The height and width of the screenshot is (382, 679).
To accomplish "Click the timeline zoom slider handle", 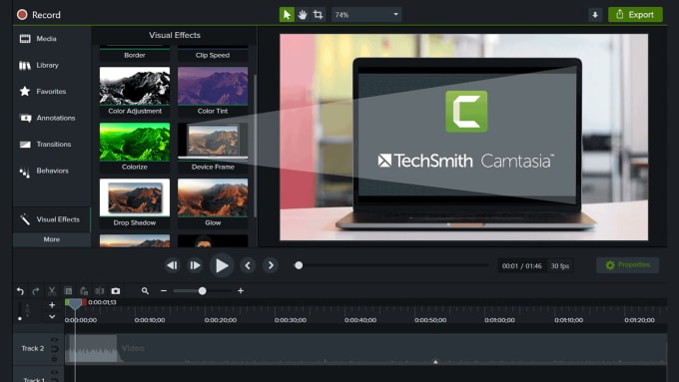I will (203, 291).
